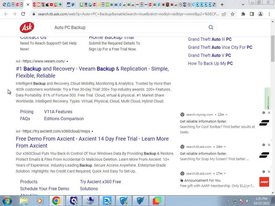The height and width of the screenshot is (206, 275).
Task: Search How To Back Up My PC
Action: [x=210, y=63]
